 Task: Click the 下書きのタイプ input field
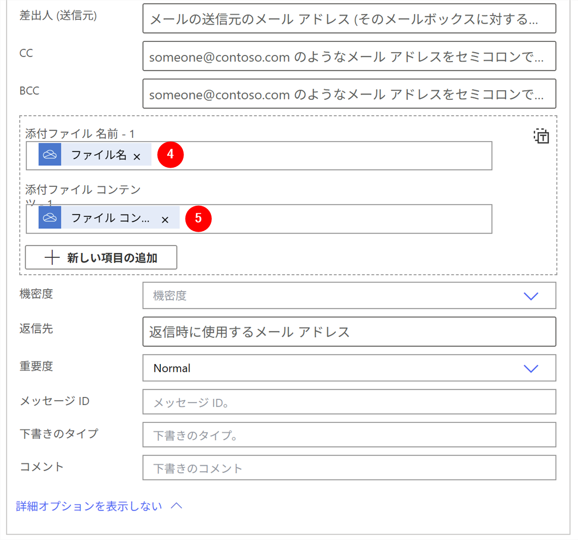point(349,435)
